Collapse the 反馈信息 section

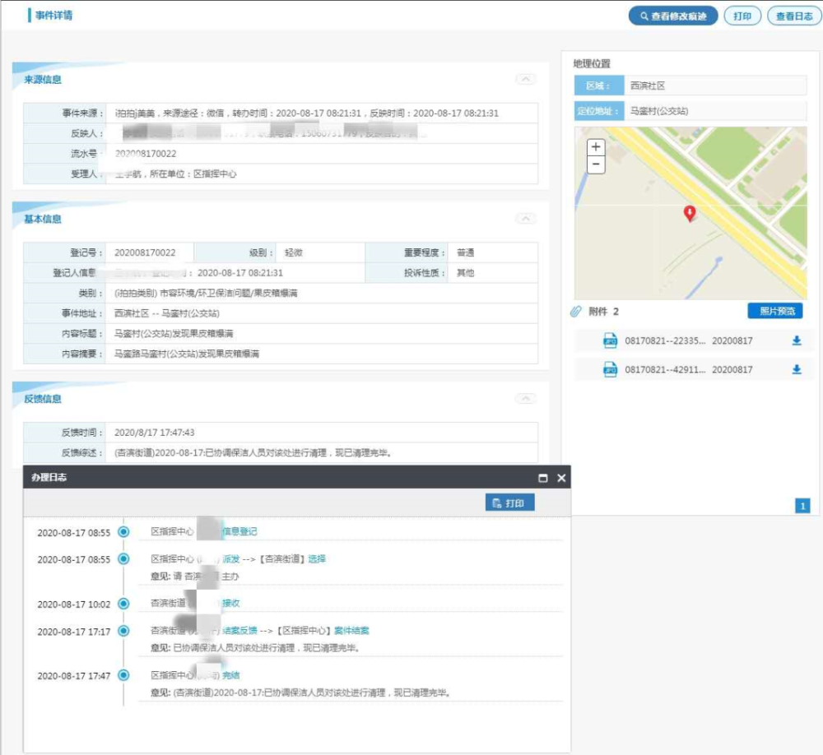525,399
